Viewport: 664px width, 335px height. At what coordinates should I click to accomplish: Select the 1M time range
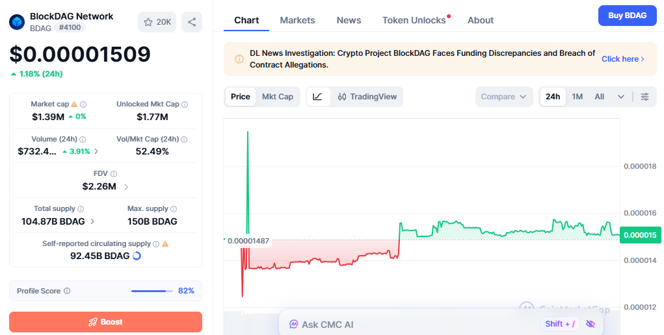pos(578,97)
